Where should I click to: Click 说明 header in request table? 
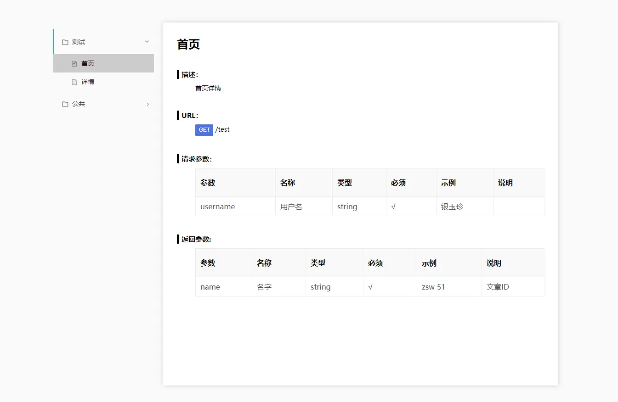click(x=519, y=183)
